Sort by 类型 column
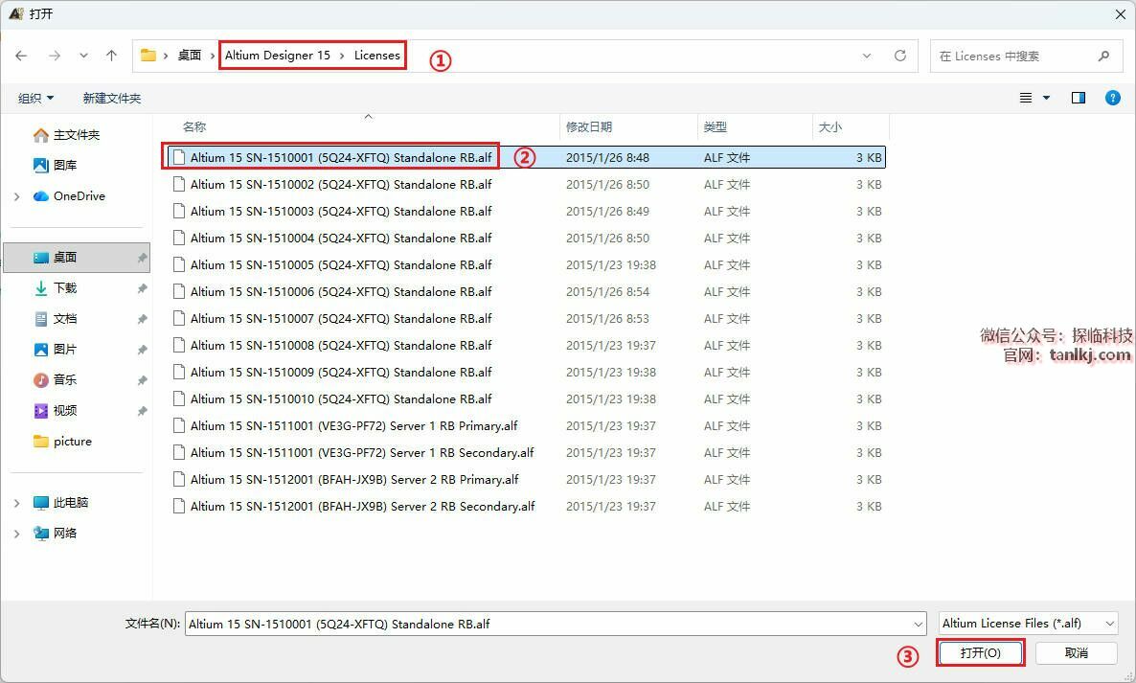The image size is (1136, 683). [x=716, y=126]
